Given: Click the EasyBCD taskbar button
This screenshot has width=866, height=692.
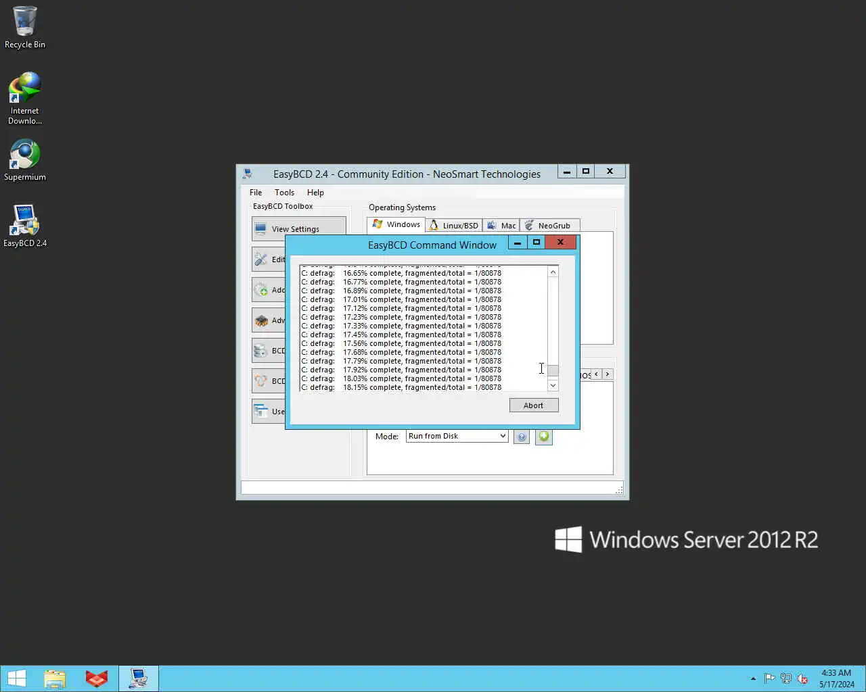Looking at the screenshot, I should (139, 678).
